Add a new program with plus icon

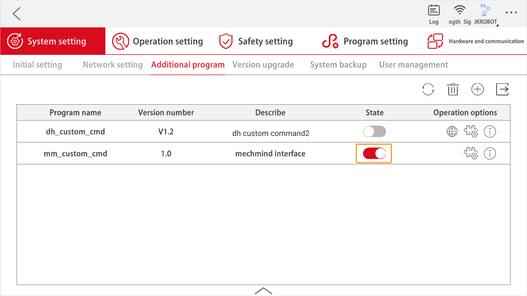(477, 89)
